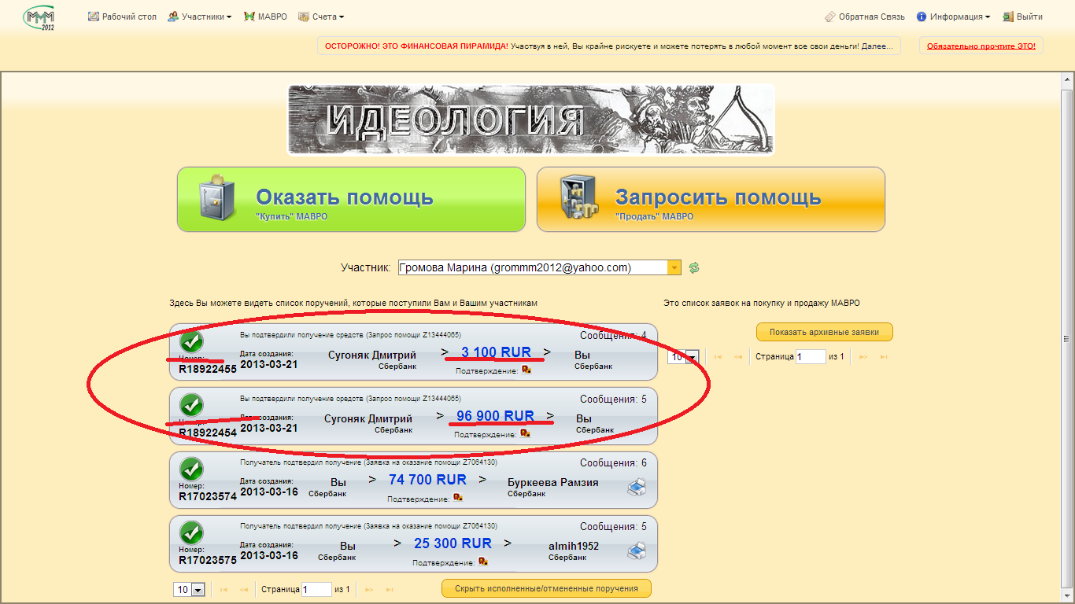Click the Рабочий стол desktop icon

coord(94,17)
